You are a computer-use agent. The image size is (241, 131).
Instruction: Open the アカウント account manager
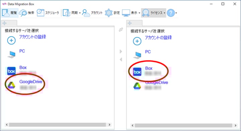pos(86,13)
